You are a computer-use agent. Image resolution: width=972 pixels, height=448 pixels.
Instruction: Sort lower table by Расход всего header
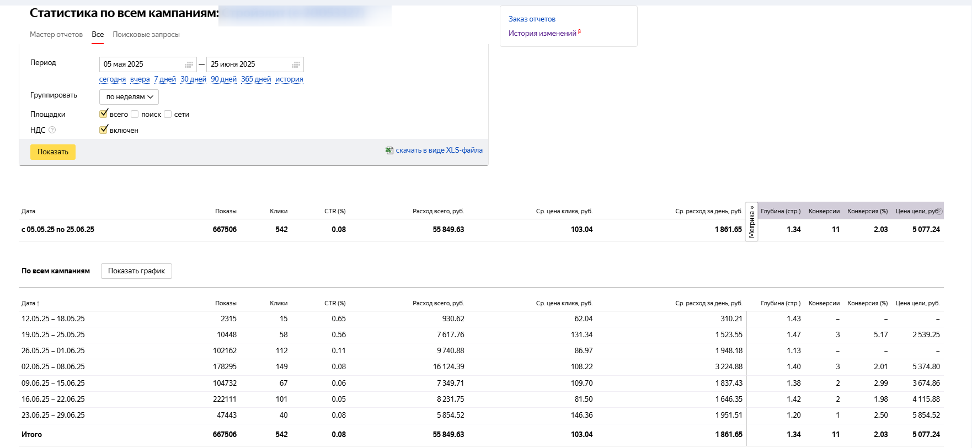[x=438, y=303]
